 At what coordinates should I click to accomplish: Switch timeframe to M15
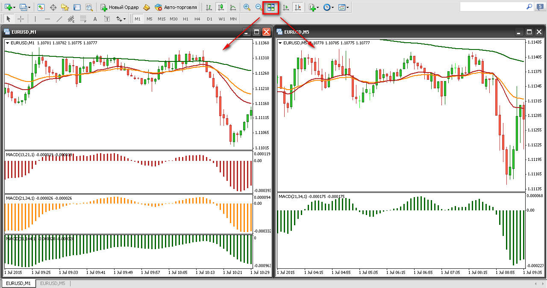(x=161, y=19)
